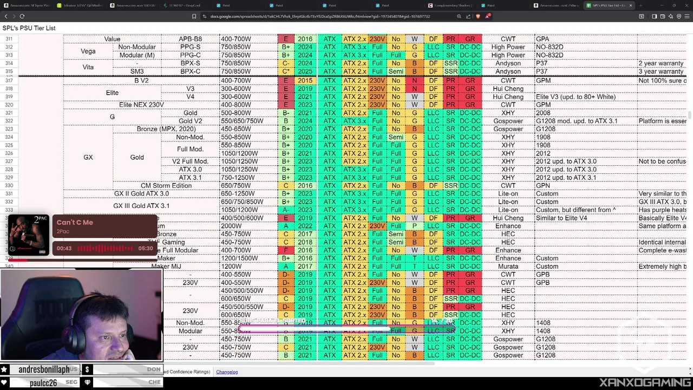Click the dollar sign icon beside DON
The height and width of the screenshot is (390, 693).
coord(87,369)
